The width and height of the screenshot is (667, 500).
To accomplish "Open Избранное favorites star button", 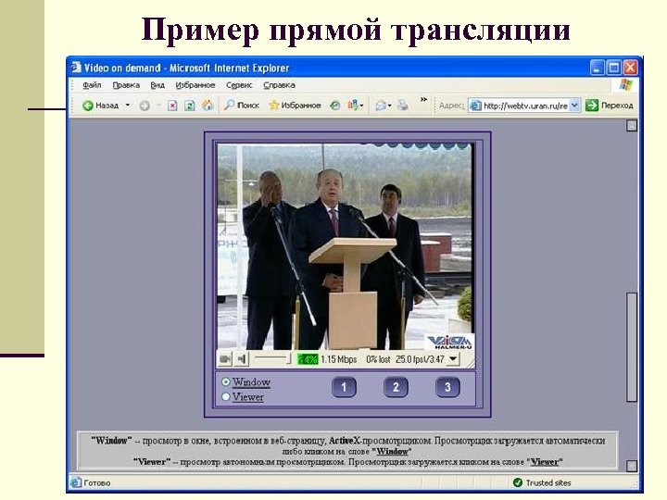I will 295,105.
